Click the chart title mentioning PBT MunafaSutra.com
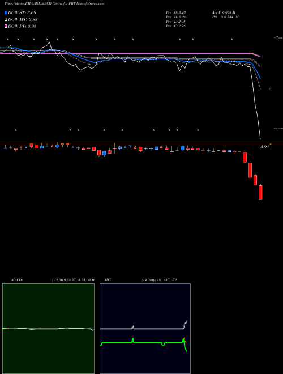Viewport: 283px width, 374px height. tap(54, 3)
